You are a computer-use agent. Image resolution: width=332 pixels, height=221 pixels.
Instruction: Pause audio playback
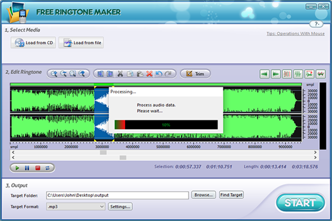point(27,166)
